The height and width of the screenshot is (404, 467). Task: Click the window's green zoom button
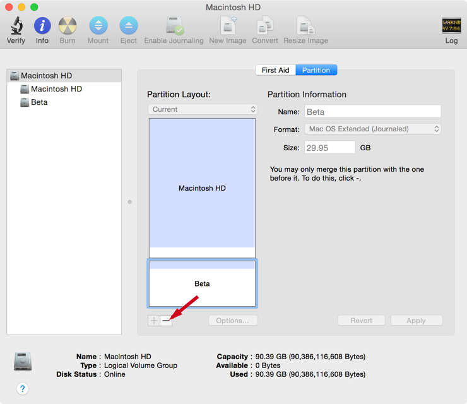coord(34,7)
